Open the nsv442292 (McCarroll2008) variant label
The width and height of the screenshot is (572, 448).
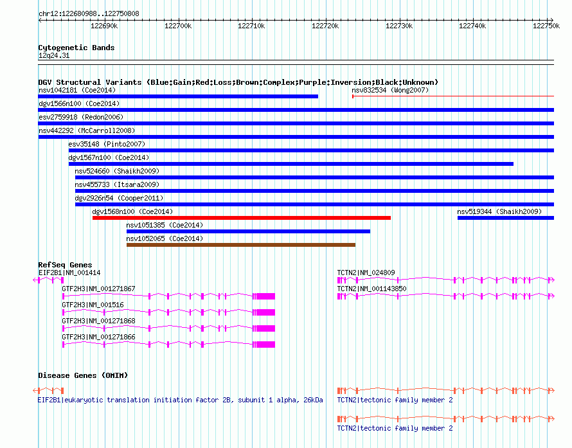[87, 130]
